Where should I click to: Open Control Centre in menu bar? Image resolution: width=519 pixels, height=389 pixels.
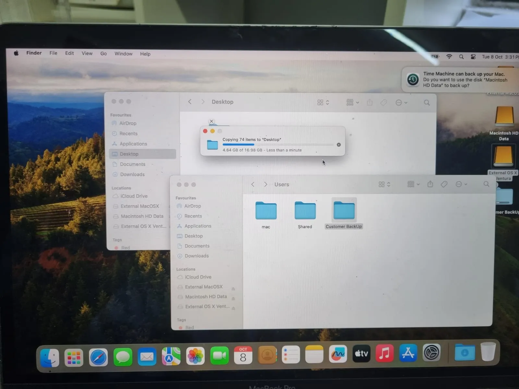(473, 57)
